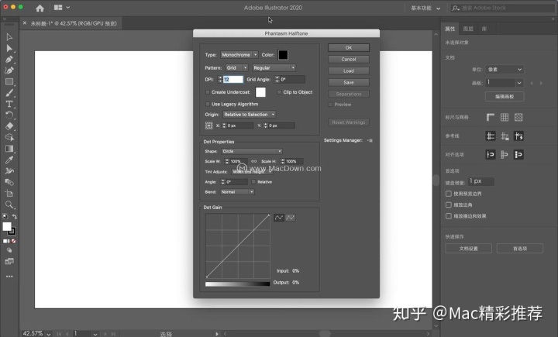Click the Fill color swatch in toolbar
558x337 pixels.
point(7,227)
